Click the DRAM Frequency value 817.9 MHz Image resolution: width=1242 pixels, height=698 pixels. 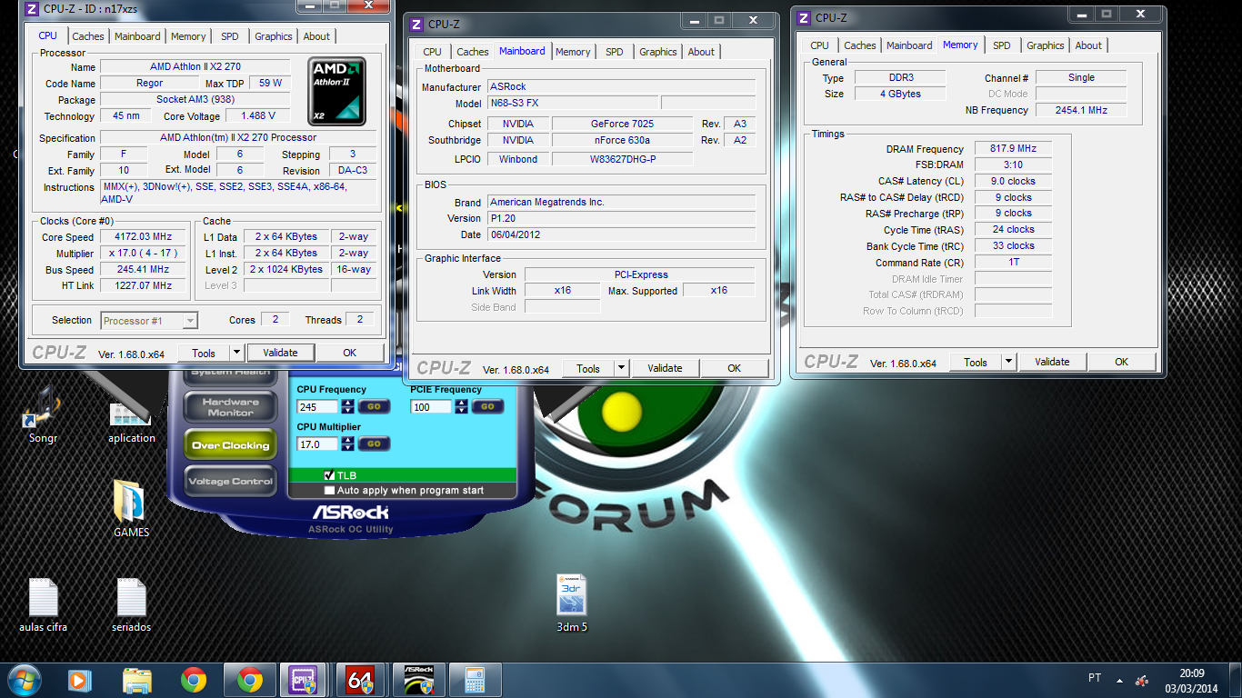[x=1014, y=149]
